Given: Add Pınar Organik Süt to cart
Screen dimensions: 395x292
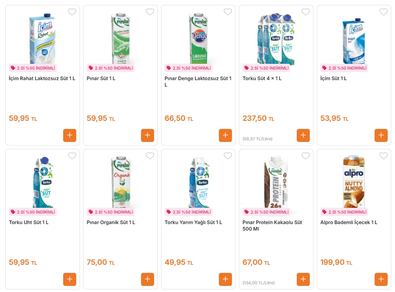Looking at the screenshot, I should click(x=148, y=279).
